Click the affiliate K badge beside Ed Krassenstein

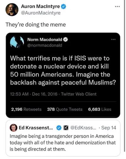66,128
